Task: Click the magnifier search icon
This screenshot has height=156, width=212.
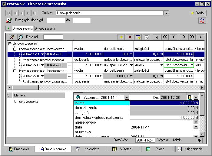Action: pos(20,37)
